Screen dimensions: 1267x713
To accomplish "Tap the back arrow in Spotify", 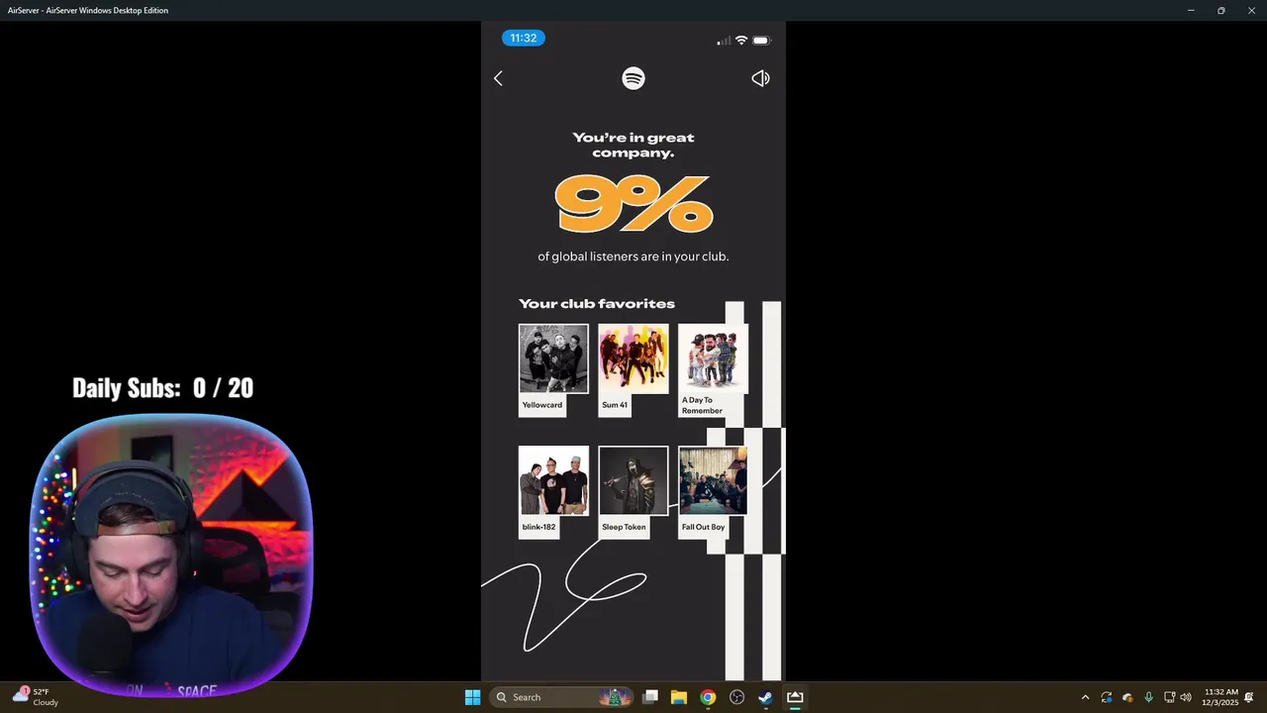I will click(x=498, y=78).
